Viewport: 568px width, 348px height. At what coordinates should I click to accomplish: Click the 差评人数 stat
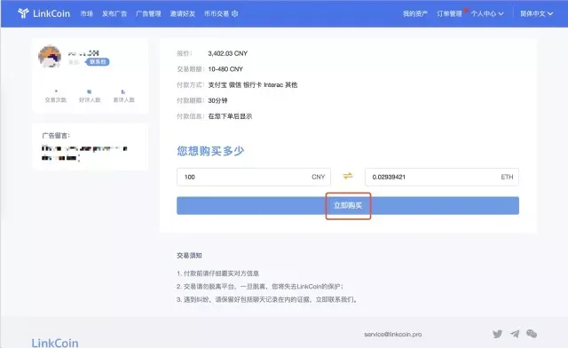click(x=123, y=97)
